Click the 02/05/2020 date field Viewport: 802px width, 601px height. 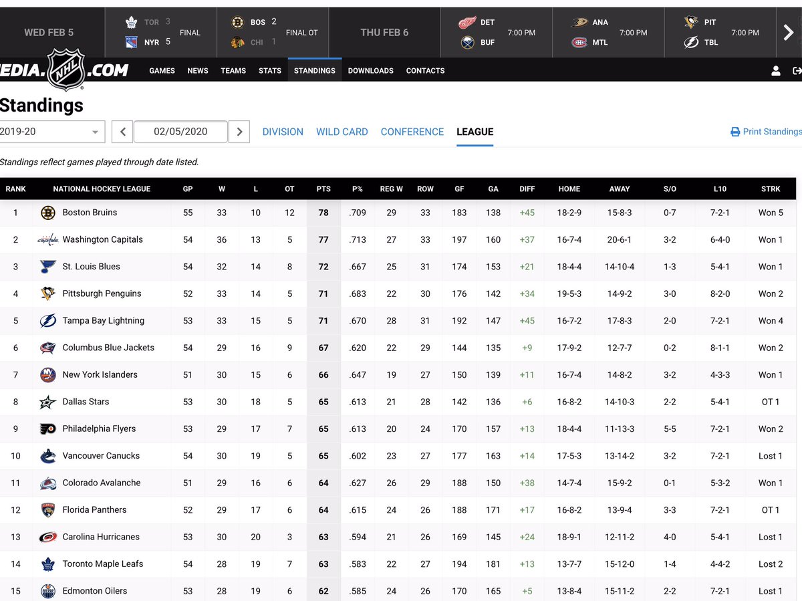[x=180, y=132]
